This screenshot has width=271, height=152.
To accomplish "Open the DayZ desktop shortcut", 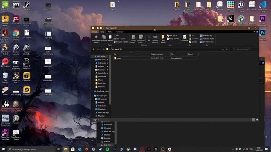I will click(x=16, y=5).
